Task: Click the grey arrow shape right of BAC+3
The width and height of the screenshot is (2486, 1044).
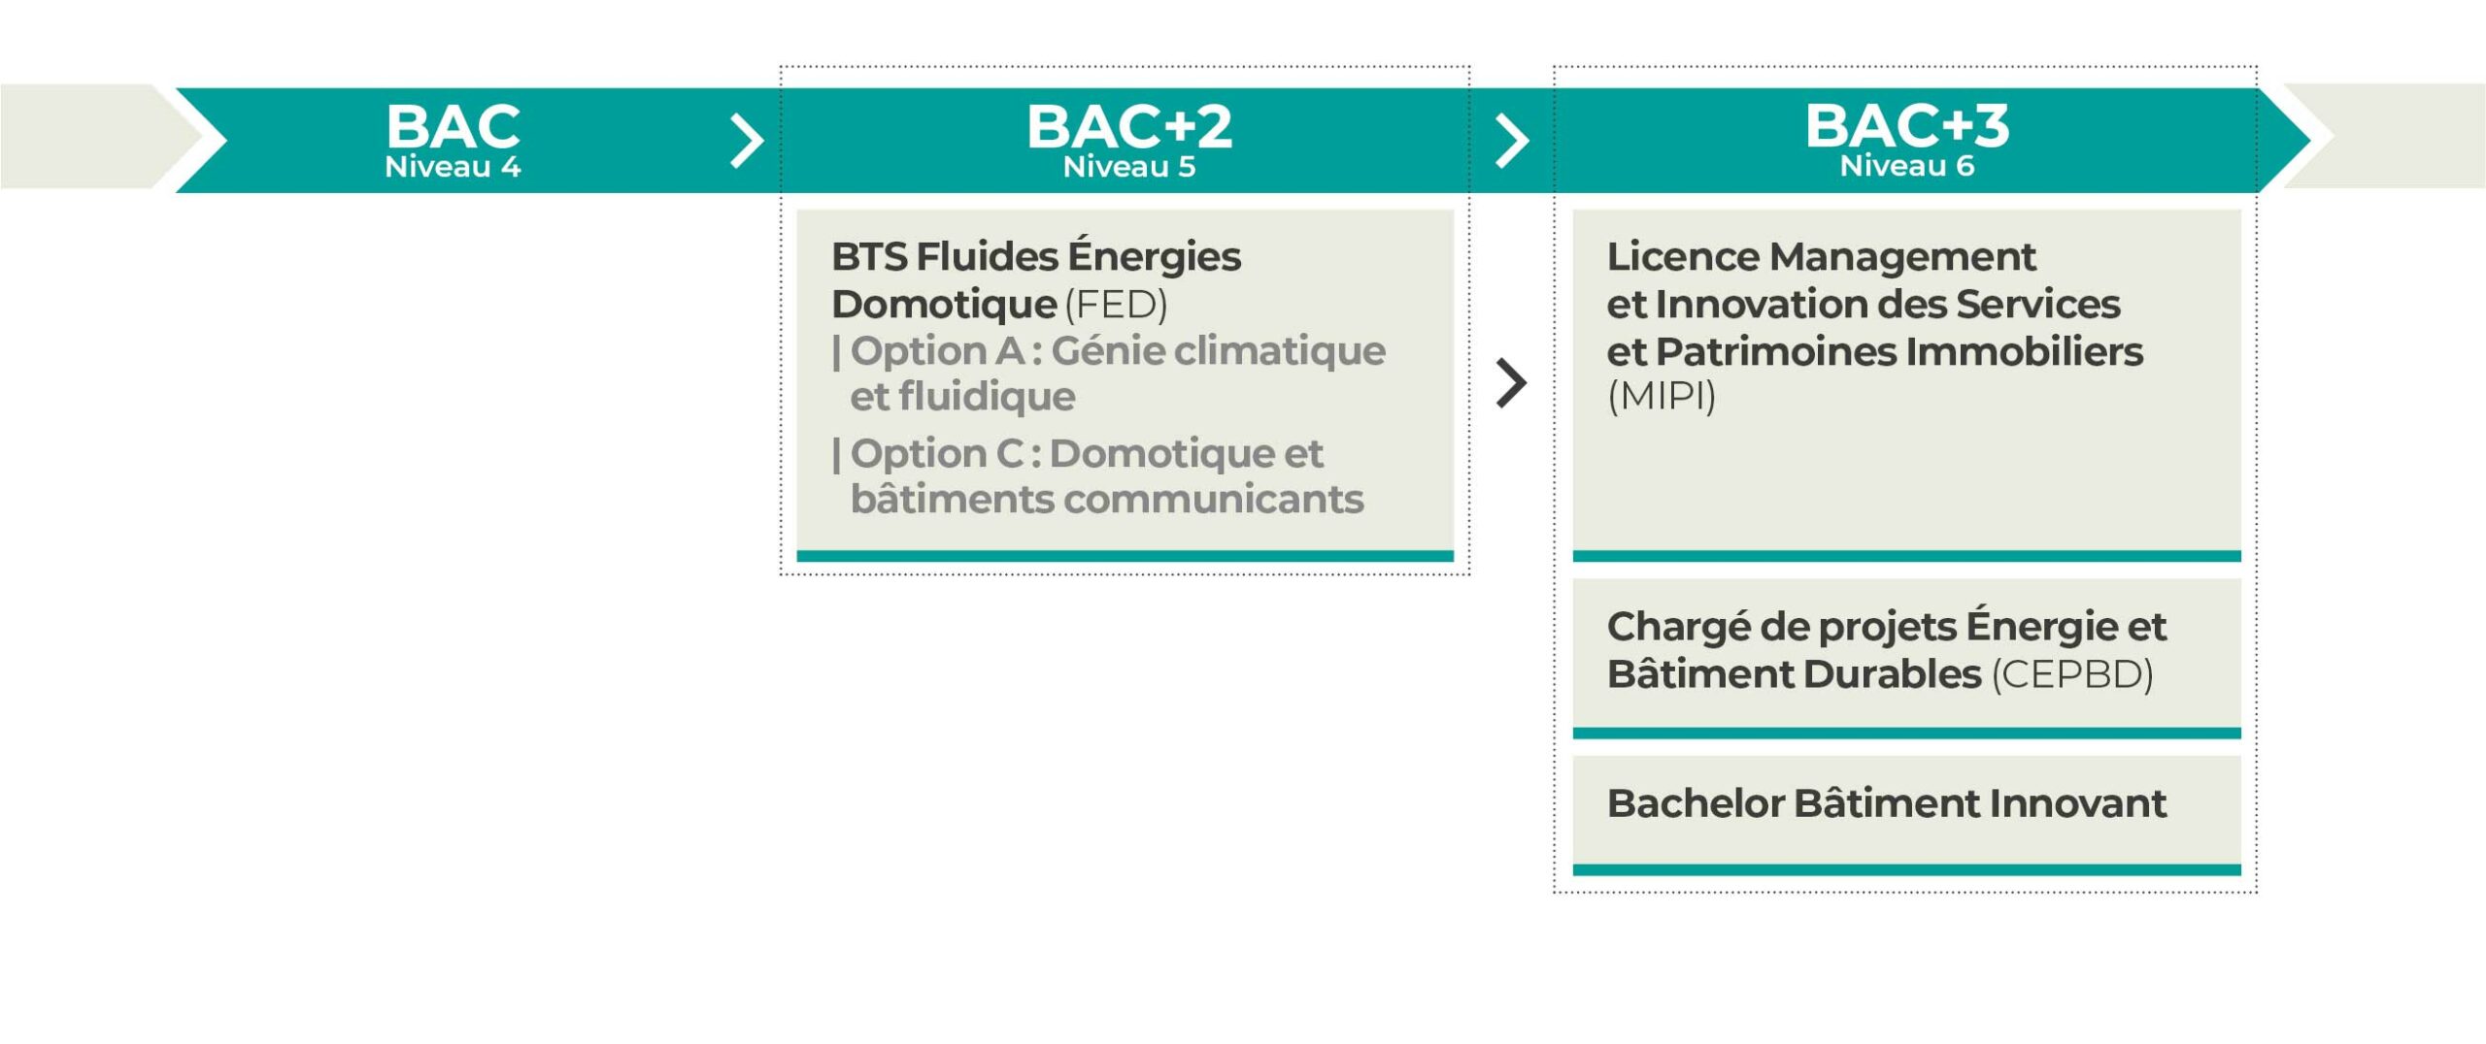Action: click(2384, 136)
